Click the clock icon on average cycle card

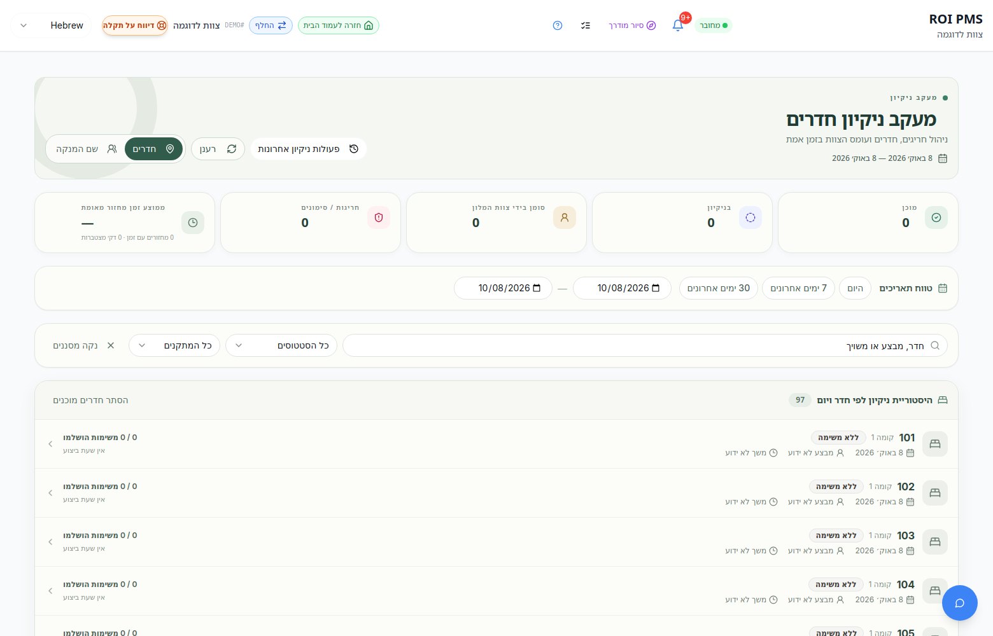193,223
